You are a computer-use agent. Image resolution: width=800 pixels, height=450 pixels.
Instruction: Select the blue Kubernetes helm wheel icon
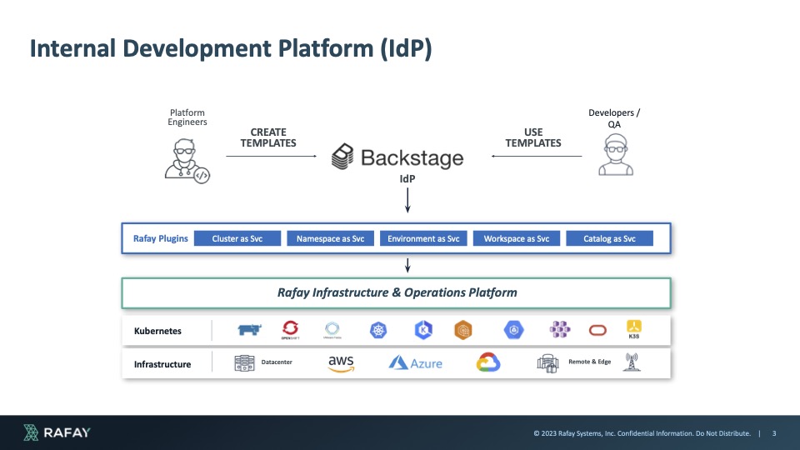[378, 330]
